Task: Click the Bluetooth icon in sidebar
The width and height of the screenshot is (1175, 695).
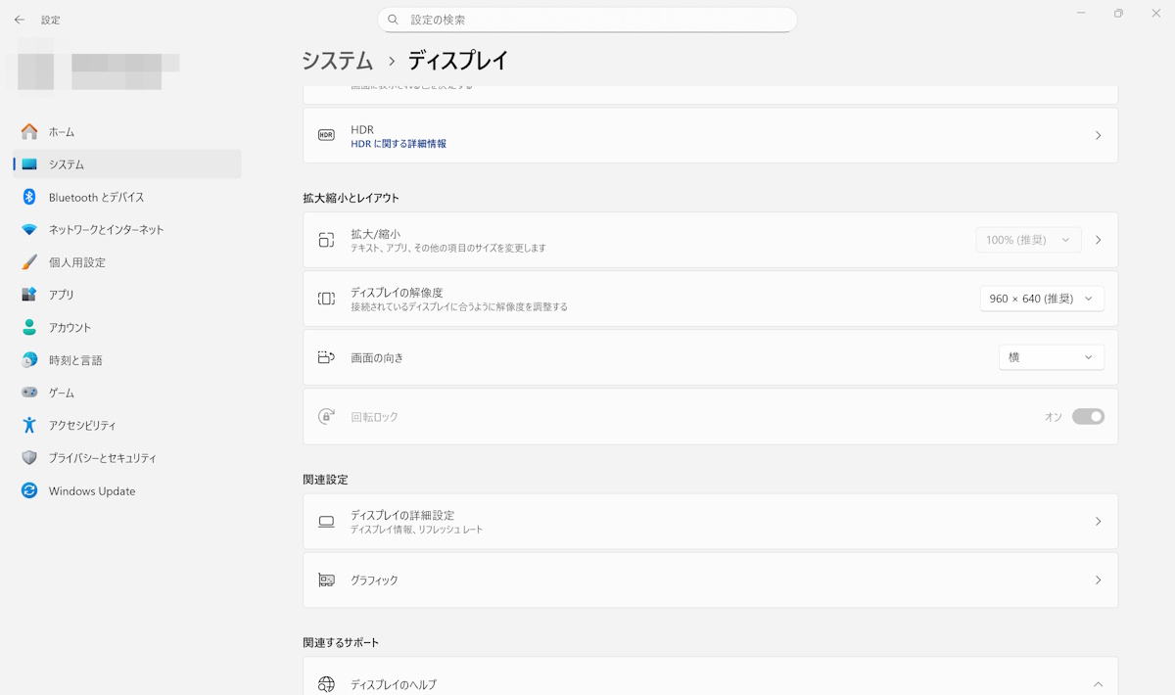Action: point(29,197)
